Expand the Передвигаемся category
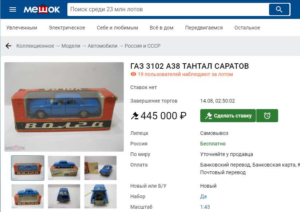This screenshot has height=212, width=300. click(x=204, y=28)
